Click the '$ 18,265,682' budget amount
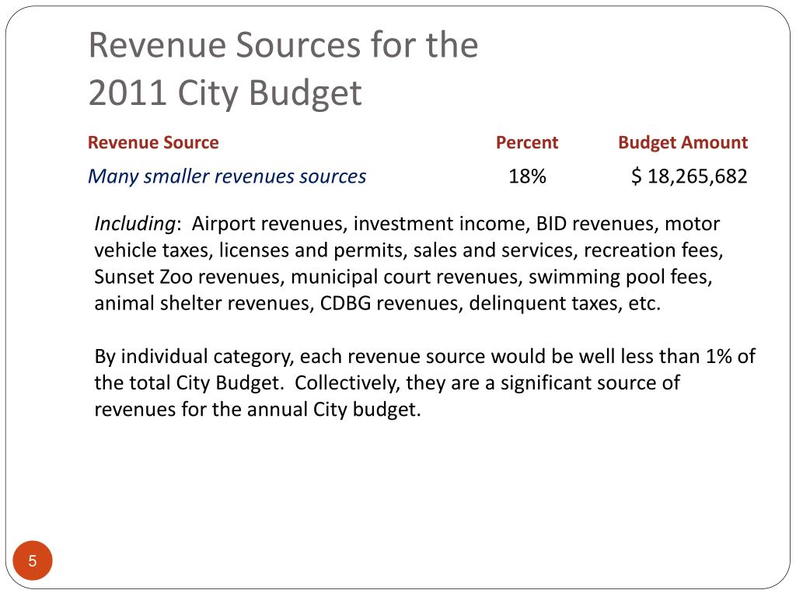796x597 pixels. (690, 176)
